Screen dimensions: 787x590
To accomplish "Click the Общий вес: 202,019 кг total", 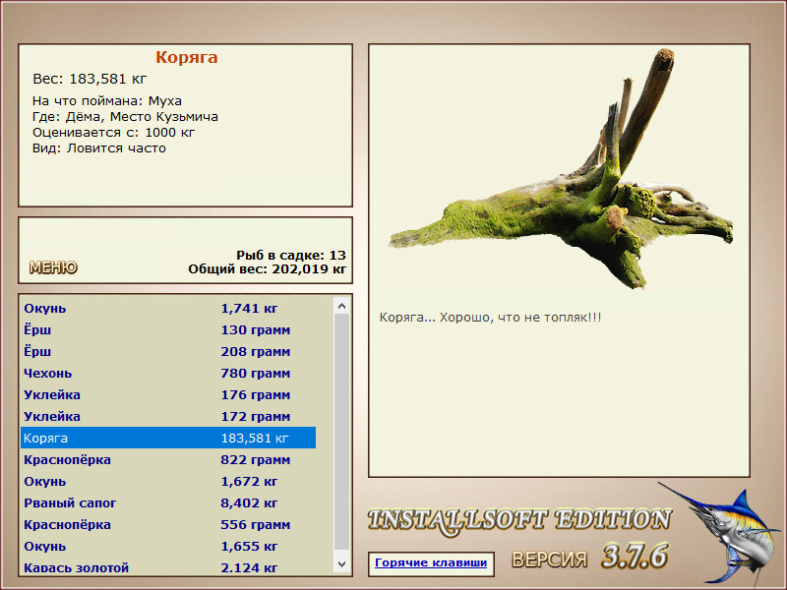I will (x=267, y=268).
